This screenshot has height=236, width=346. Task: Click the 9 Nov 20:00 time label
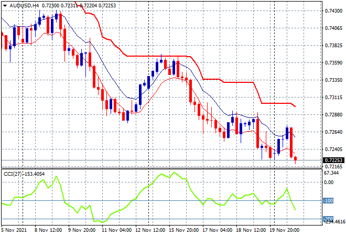pyautogui.click(x=82, y=230)
